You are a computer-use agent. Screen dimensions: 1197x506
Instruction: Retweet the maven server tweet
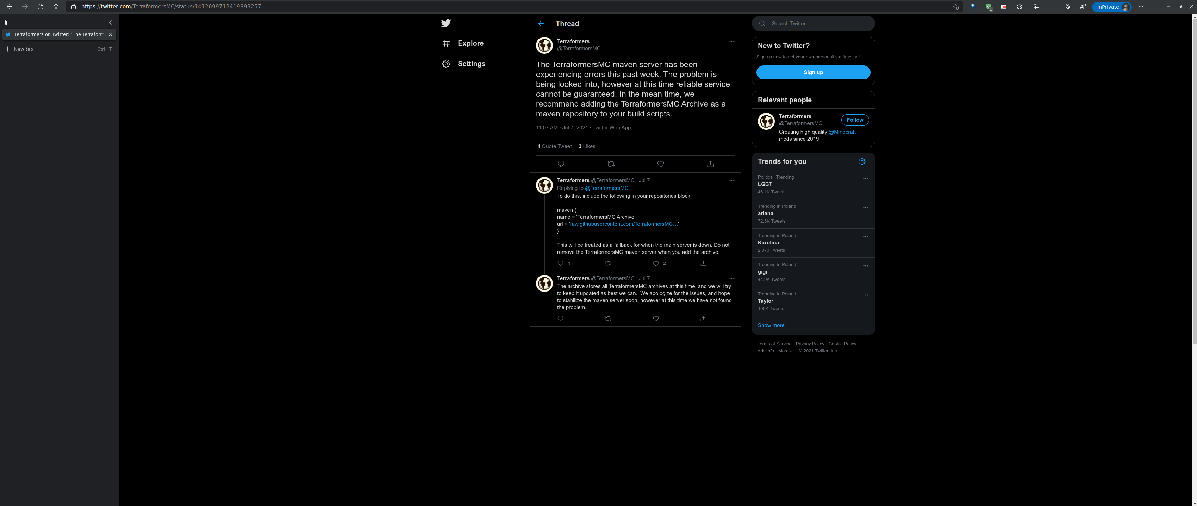(x=611, y=164)
